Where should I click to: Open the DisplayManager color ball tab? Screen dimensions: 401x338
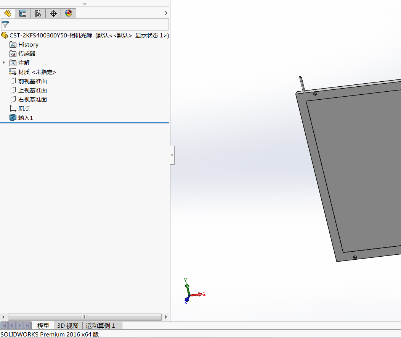pyautogui.click(x=69, y=13)
